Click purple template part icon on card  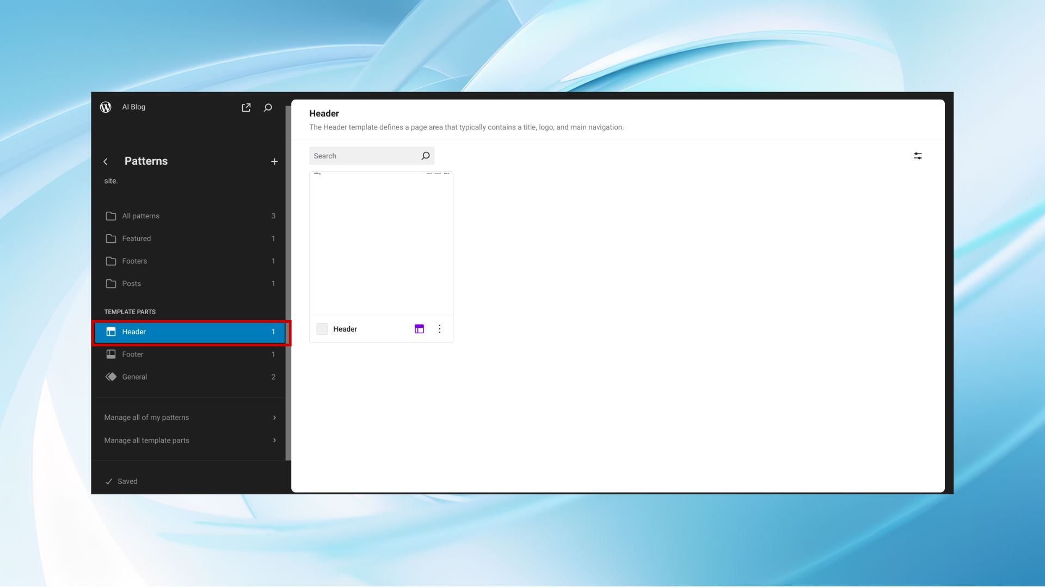(x=419, y=329)
